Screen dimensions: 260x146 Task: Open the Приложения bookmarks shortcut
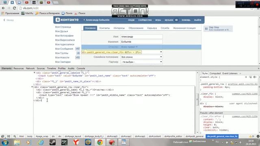pos(10,13)
